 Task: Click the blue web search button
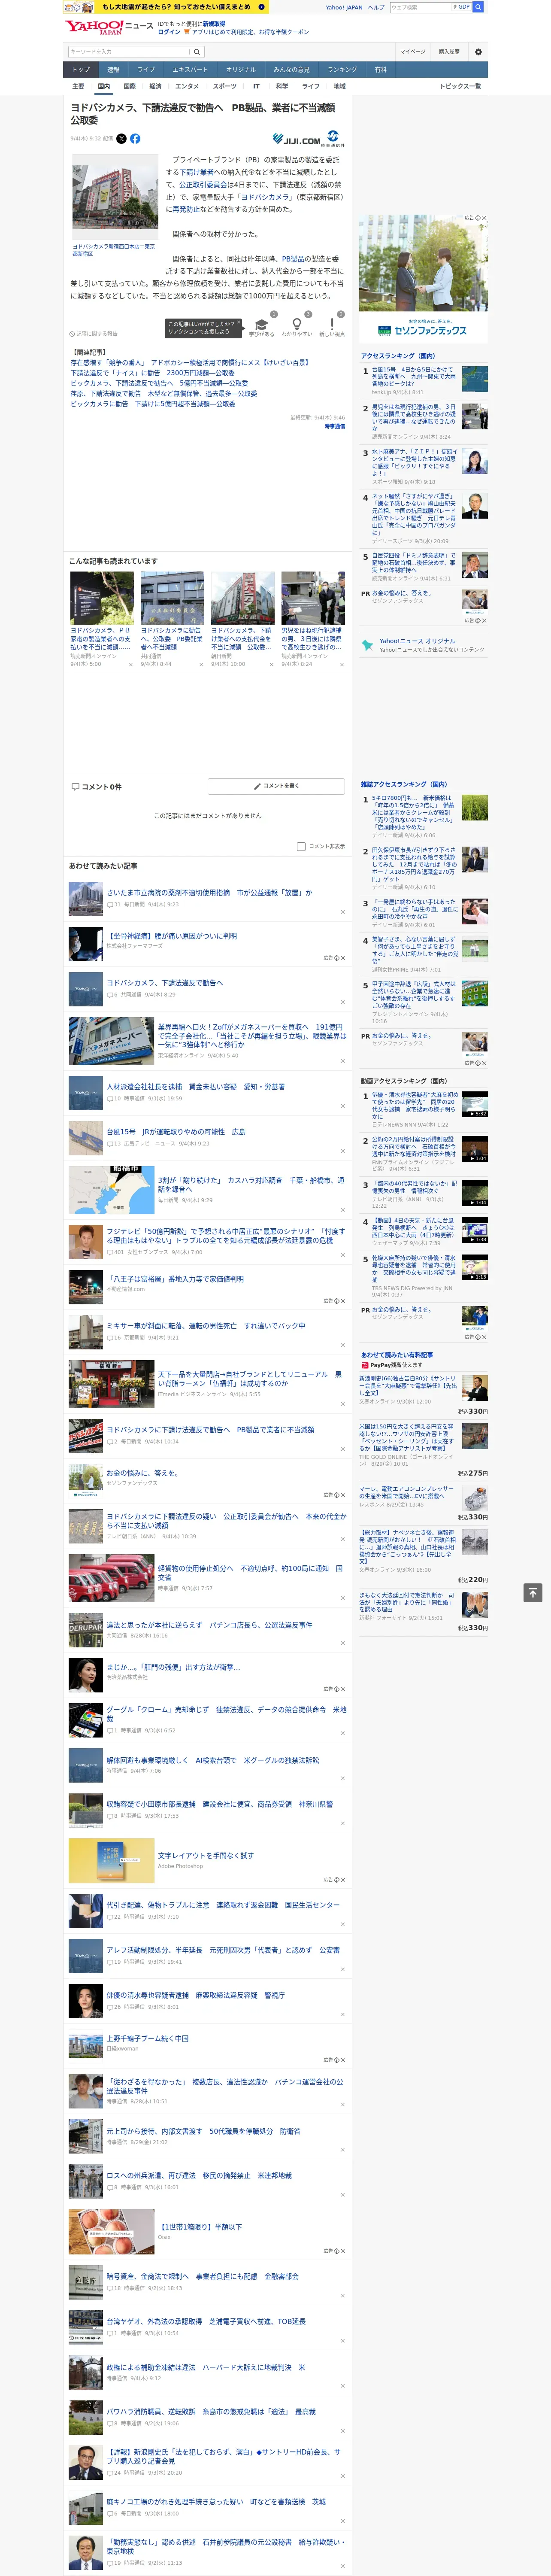pyautogui.click(x=478, y=7)
